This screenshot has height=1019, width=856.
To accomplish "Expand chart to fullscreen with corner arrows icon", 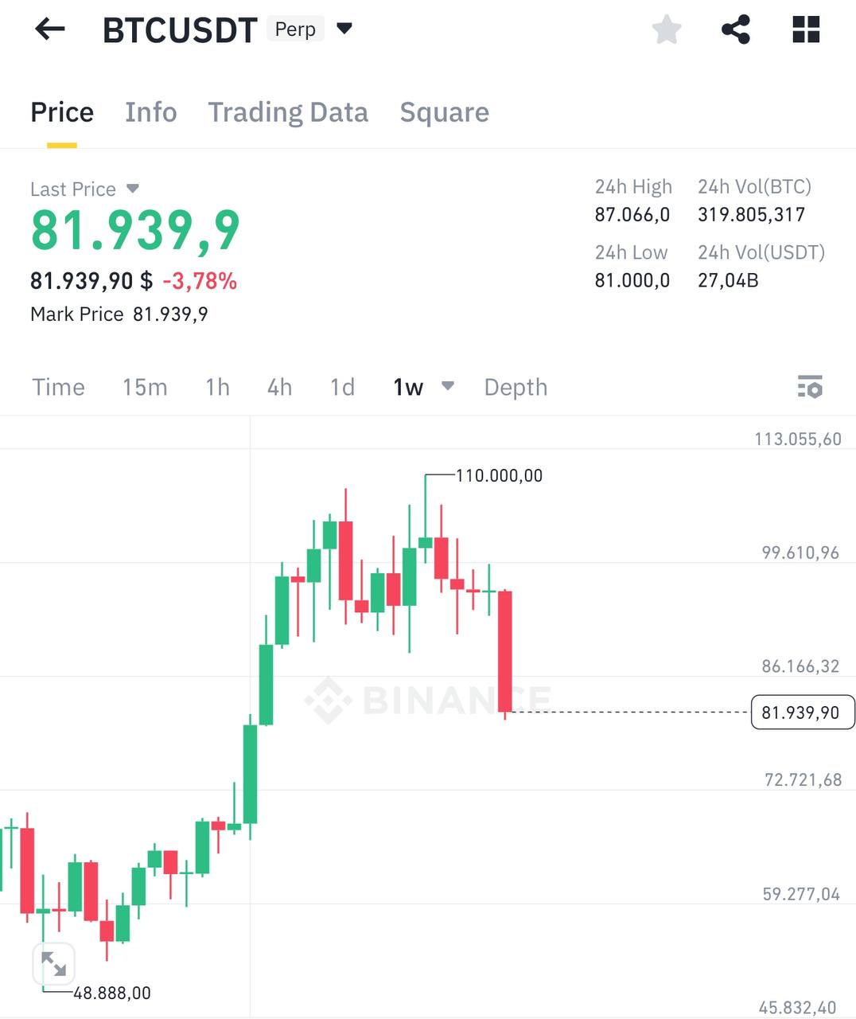I will coord(54,964).
